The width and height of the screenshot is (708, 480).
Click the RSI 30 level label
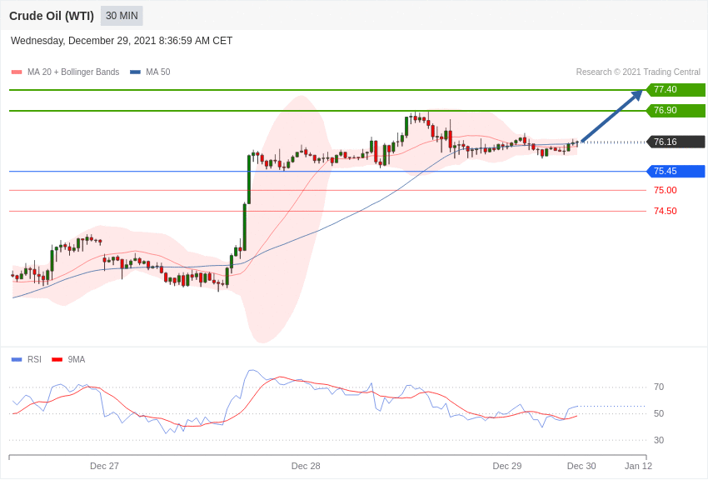659,440
